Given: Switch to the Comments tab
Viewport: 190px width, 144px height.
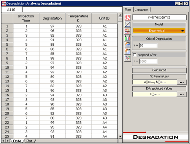Looking at the screenshot, I should tap(141, 10).
